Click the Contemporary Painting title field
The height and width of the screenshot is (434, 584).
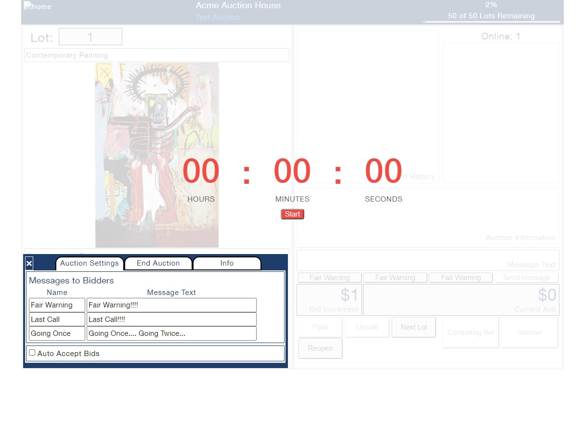pyautogui.click(x=157, y=55)
